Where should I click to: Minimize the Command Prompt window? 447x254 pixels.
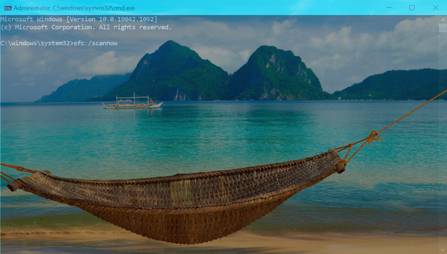click(x=389, y=8)
